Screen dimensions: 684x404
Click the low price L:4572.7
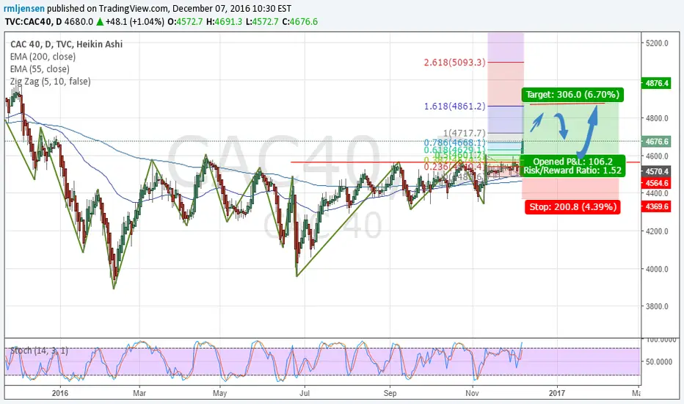click(x=262, y=21)
